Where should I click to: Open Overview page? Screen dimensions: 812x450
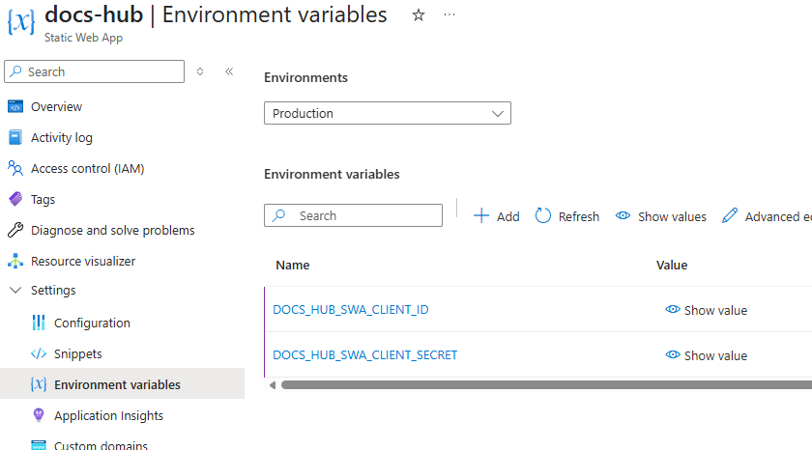click(x=56, y=106)
